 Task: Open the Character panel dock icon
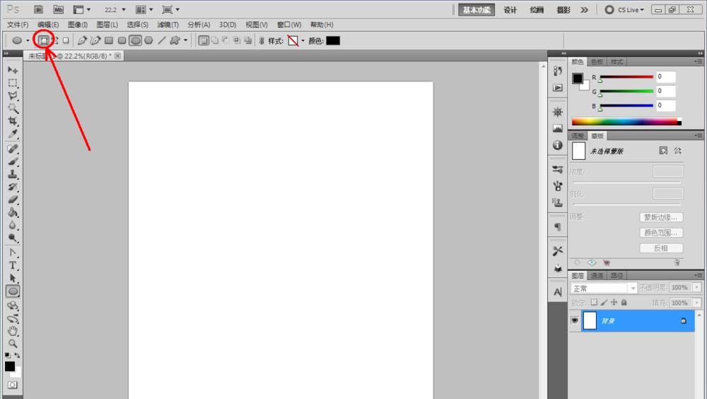pyautogui.click(x=558, y=292)
